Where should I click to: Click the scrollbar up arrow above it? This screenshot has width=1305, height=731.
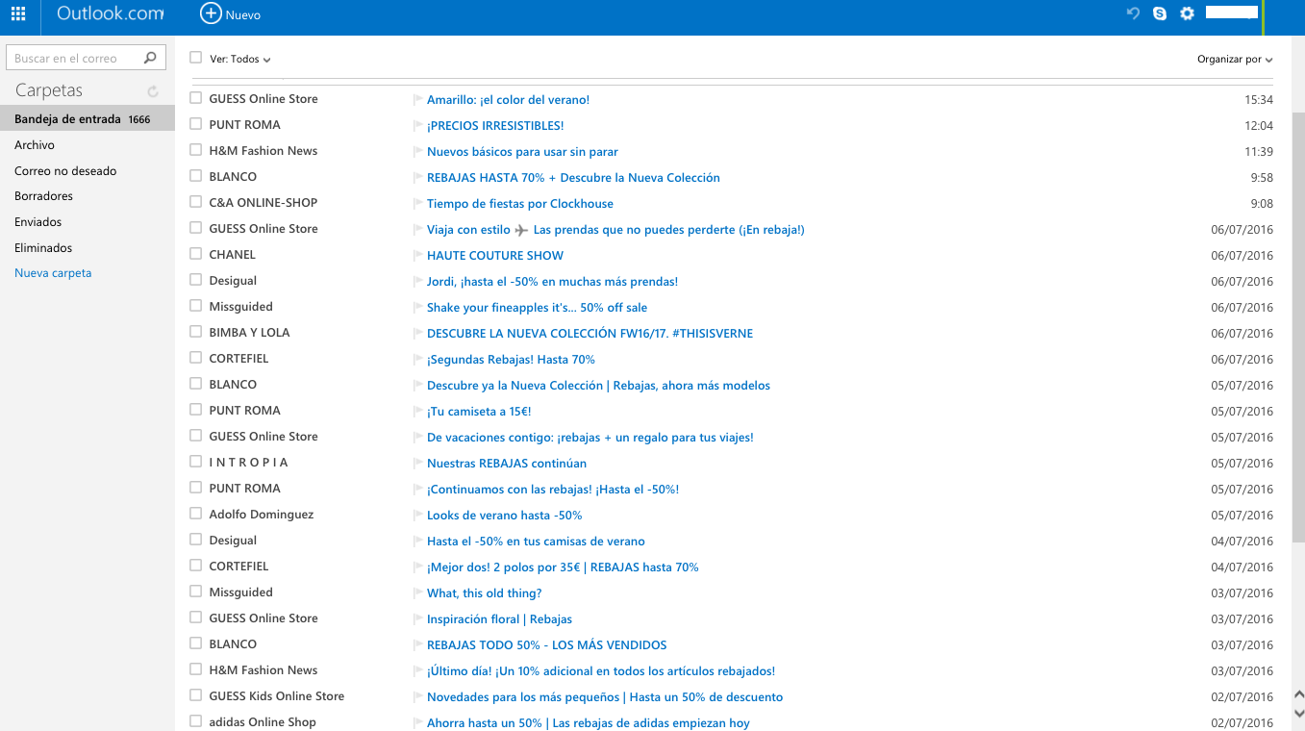coord(1298,693)
